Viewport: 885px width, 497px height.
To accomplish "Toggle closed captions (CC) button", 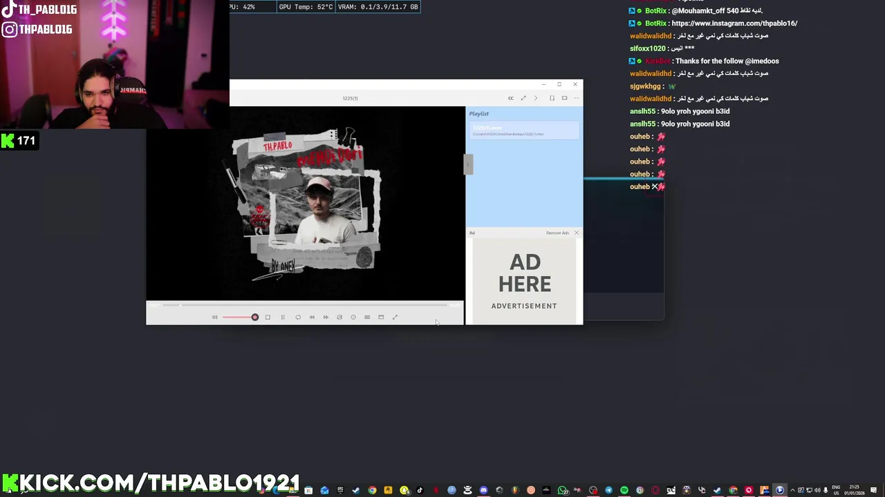I will pos(511,98).
